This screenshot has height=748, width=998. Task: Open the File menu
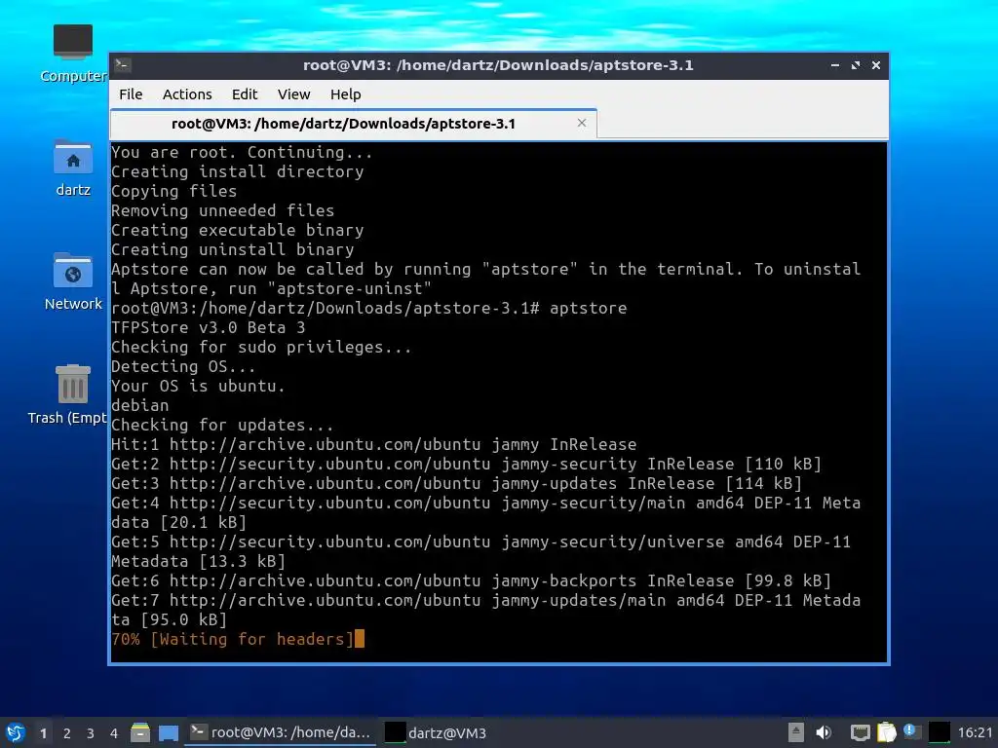[131, 94]
